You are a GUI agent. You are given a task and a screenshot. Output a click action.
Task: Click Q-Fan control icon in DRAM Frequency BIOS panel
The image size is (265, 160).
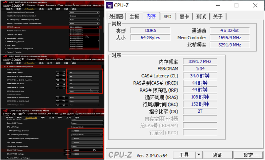47,5
